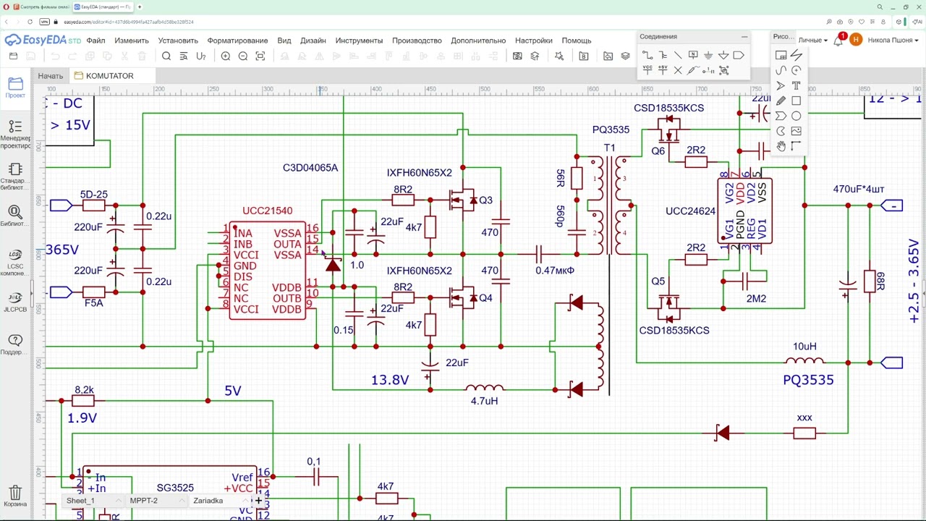926x521 pixels.
Task: Switch to the Zariadka sheet tab
Action: (x=219, y=501)
